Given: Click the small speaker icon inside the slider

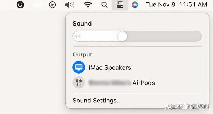Looking at the screenshot, I should [x=77, y=36].
